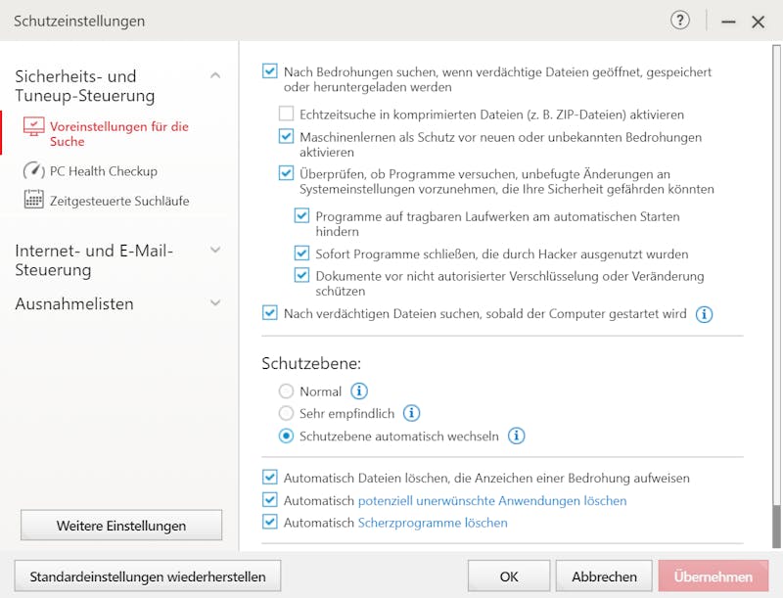Show info icon next to Sehr empfindlich
Image resolution: width=783 pixels, height=598 pixels.
click(x=411, y=413)
